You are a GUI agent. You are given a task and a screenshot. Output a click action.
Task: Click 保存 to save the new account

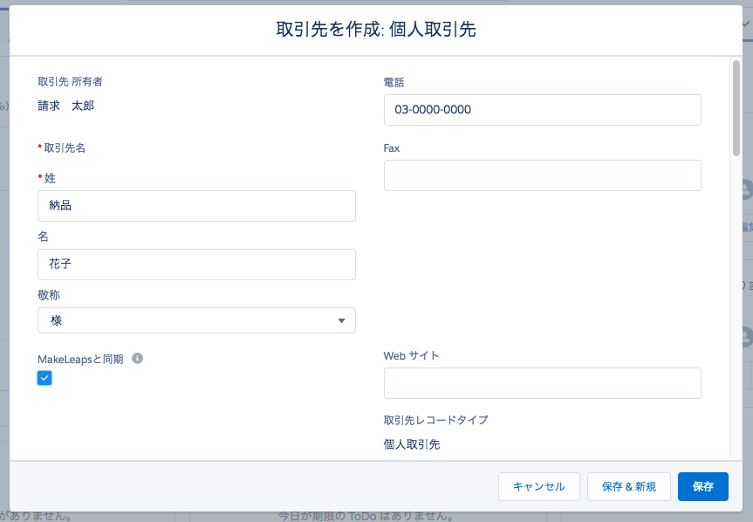pyautogui.click(x=702, y=486)
